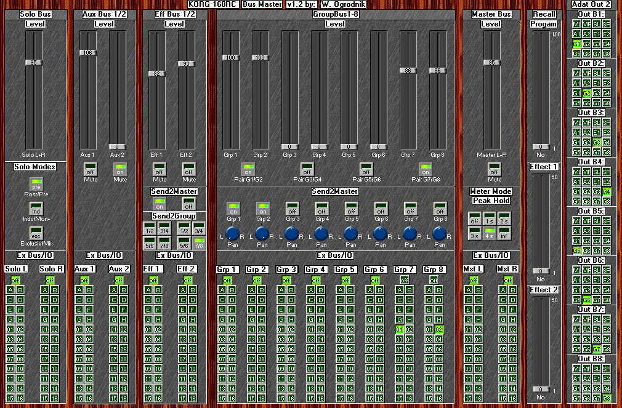Screen dimensions: 622x408
Task: Click the Grp 6 Pan knob
Action: click(x=380, y=234)
